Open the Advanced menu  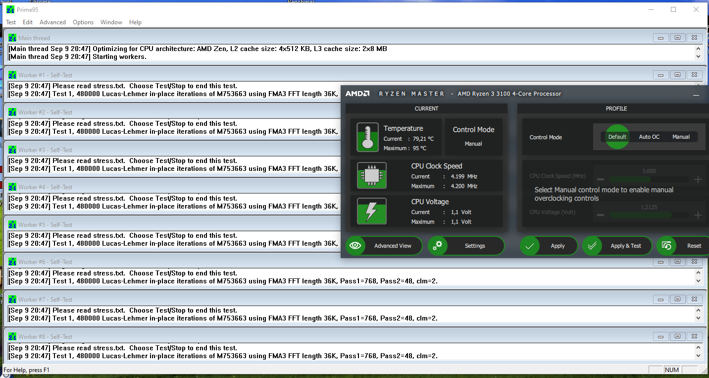(x=52, y=22)
